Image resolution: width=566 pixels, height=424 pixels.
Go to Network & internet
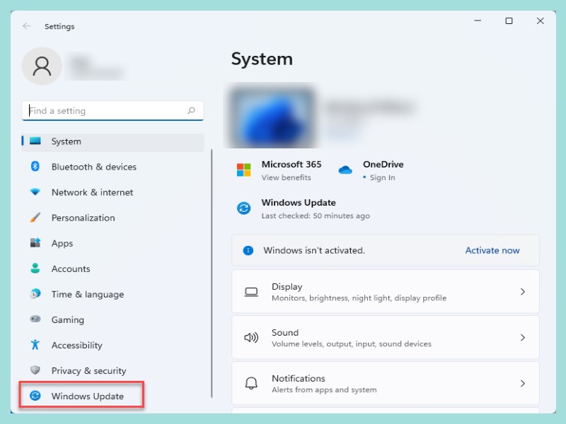coord(93,192)
